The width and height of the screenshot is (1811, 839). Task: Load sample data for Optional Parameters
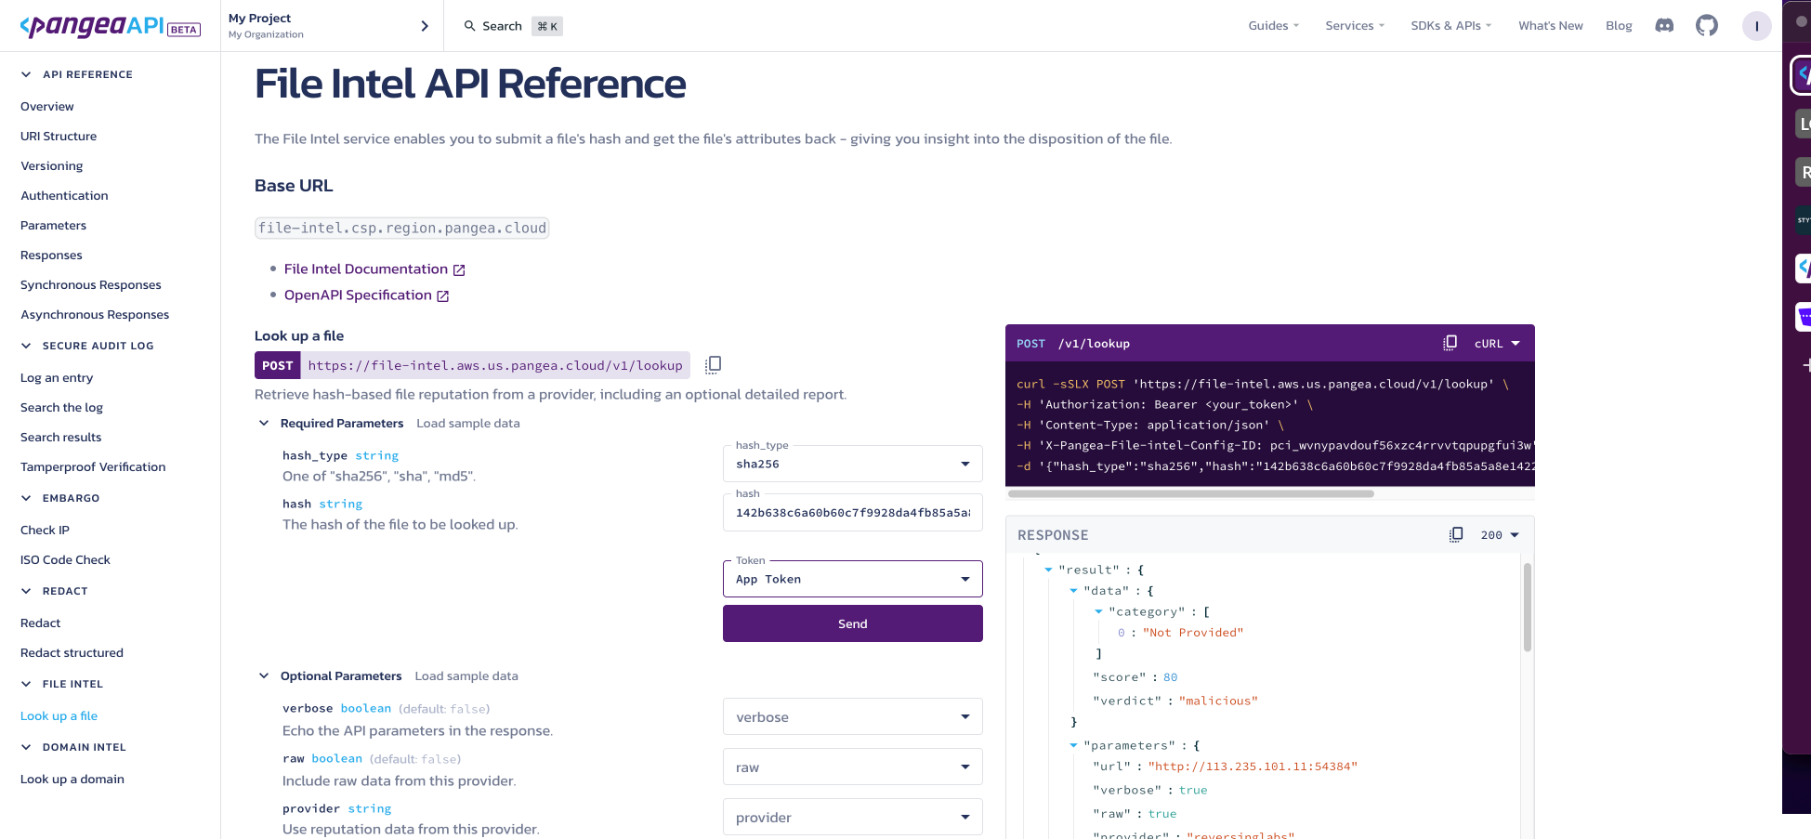pos(466,675)
